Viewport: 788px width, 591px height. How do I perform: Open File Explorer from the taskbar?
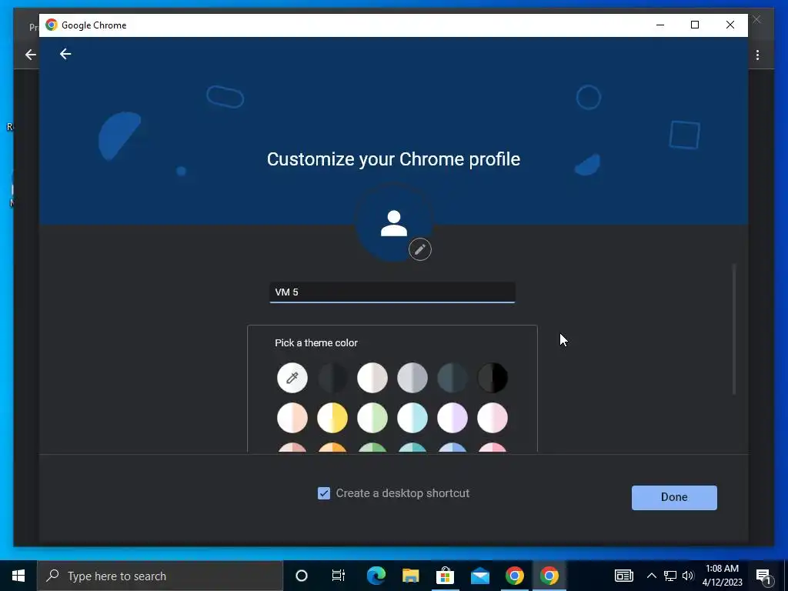coord(411,576)
